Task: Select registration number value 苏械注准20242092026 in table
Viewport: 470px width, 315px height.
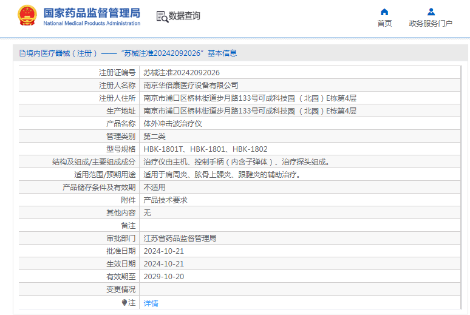Action: 182,73
